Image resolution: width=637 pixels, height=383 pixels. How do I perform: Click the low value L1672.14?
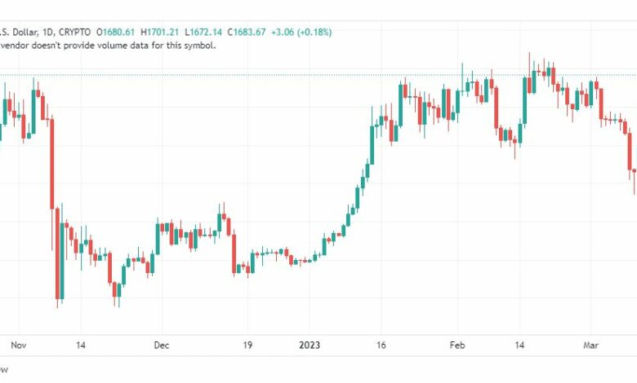pos(203,32)
